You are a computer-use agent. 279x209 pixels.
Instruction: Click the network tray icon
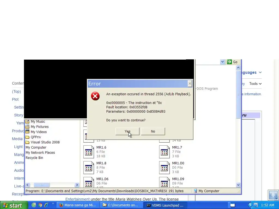(256, 205)
